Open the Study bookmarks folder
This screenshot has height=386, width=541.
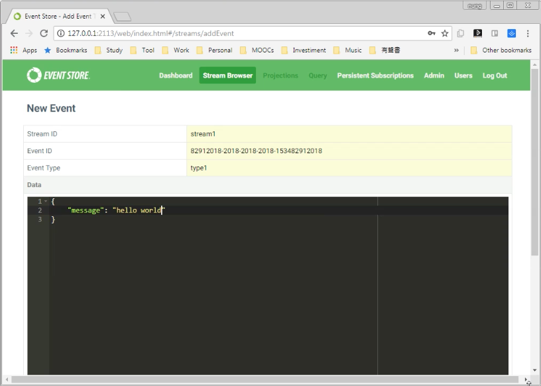coord(109,50)
